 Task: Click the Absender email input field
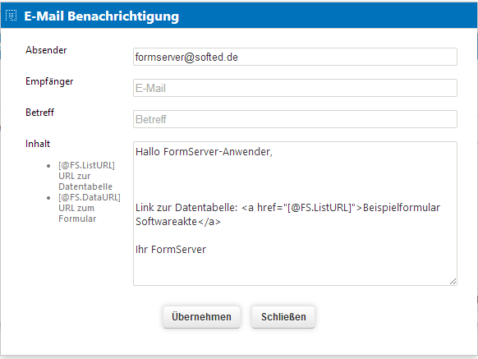[295, 57]
